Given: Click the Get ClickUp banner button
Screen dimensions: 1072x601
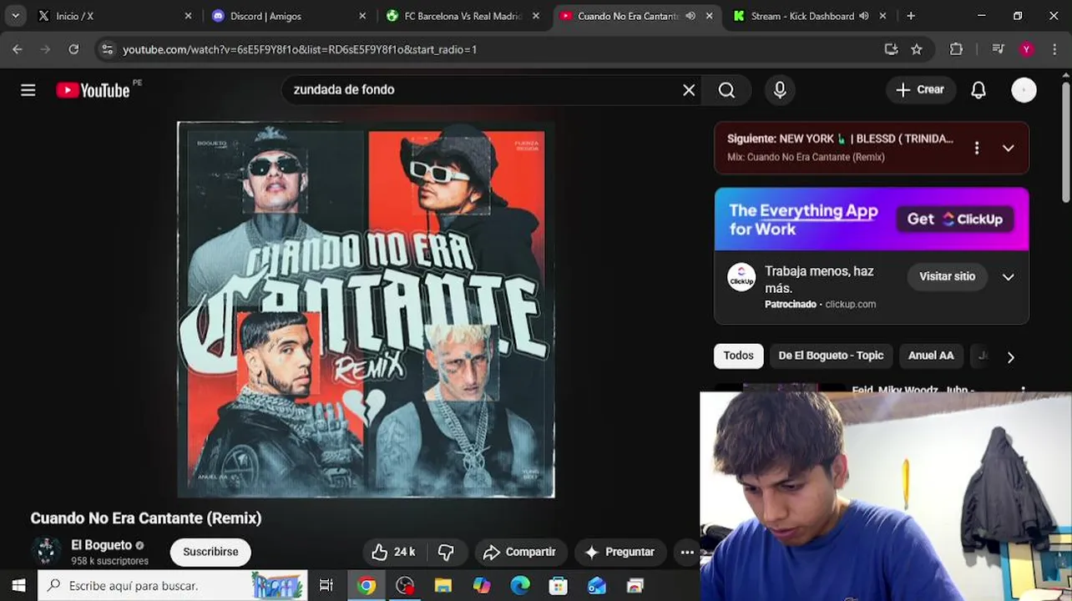Looking at the screenshot, I should (954, 219).
